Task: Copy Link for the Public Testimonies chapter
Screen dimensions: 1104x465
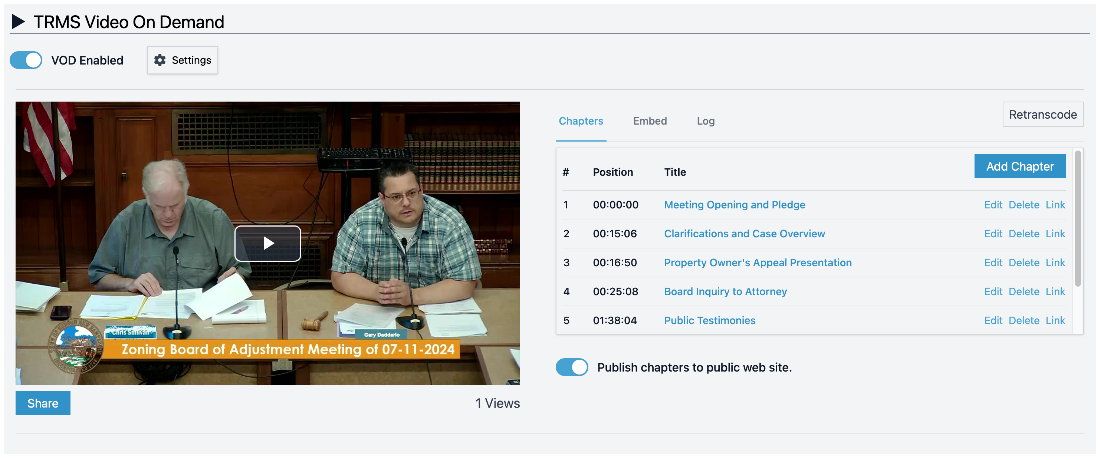Action: [x=1055, y=321]
